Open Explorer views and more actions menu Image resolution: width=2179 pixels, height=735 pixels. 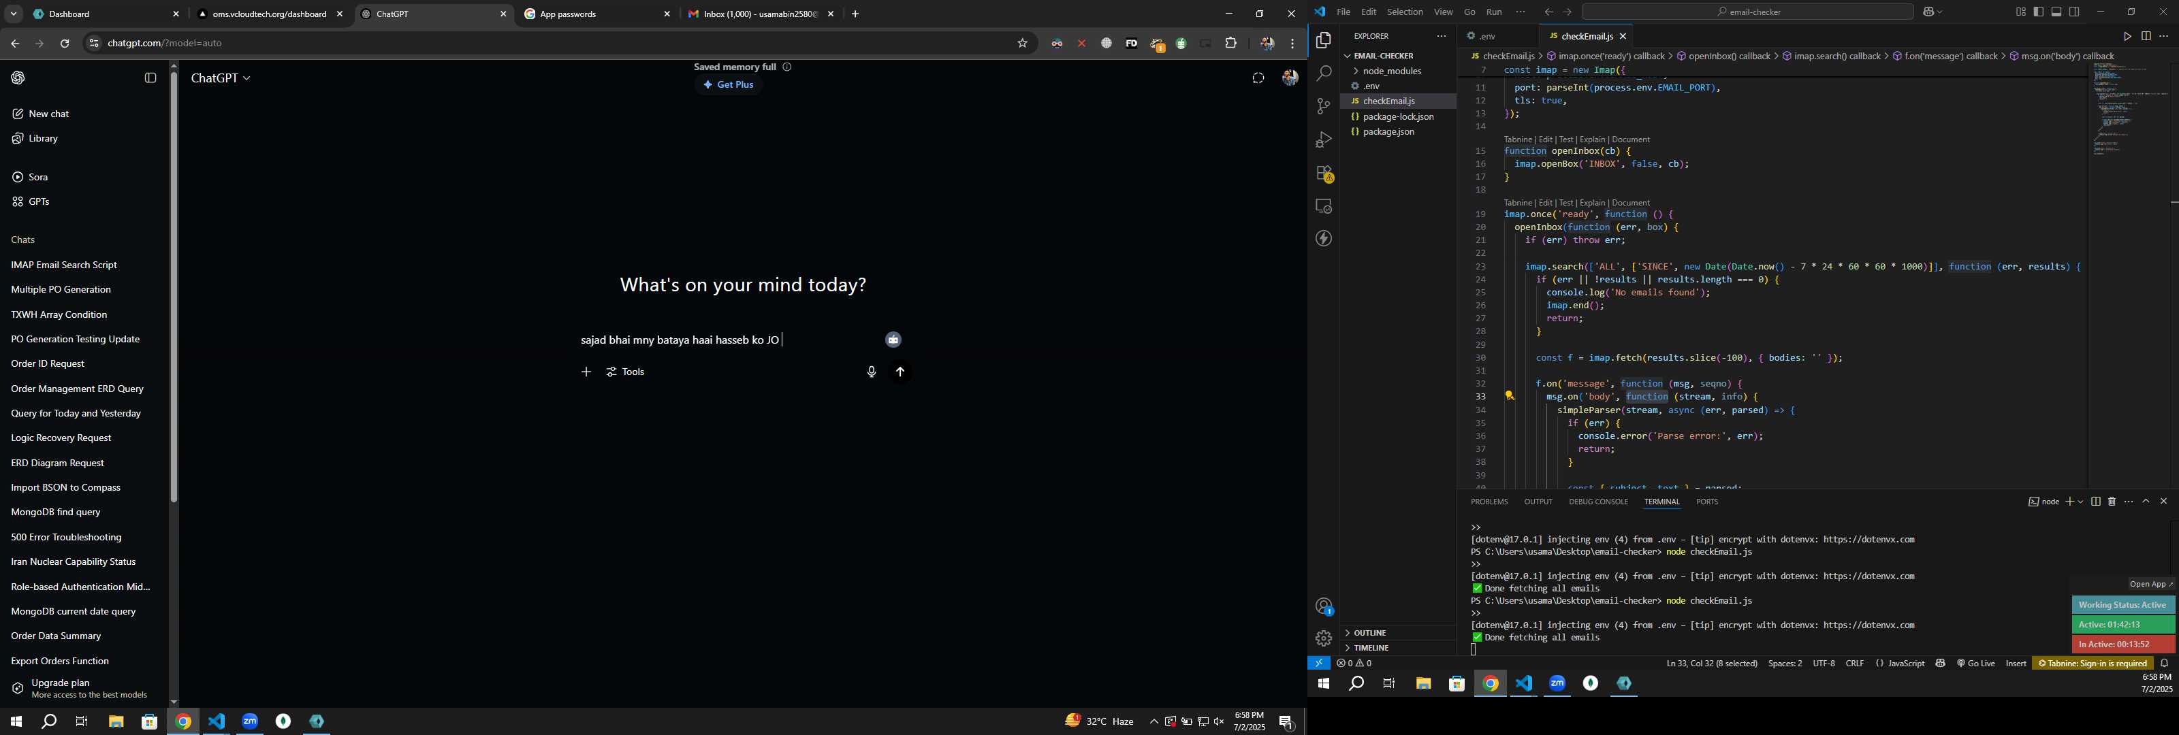(x=1441, y=36)
